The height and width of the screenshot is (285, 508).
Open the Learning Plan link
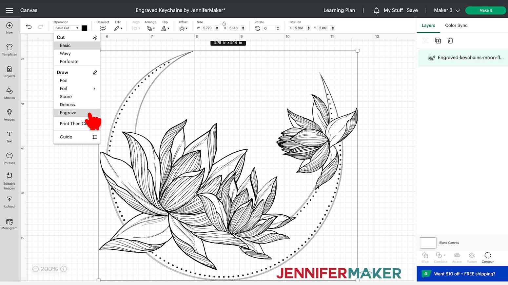point(339,10)
